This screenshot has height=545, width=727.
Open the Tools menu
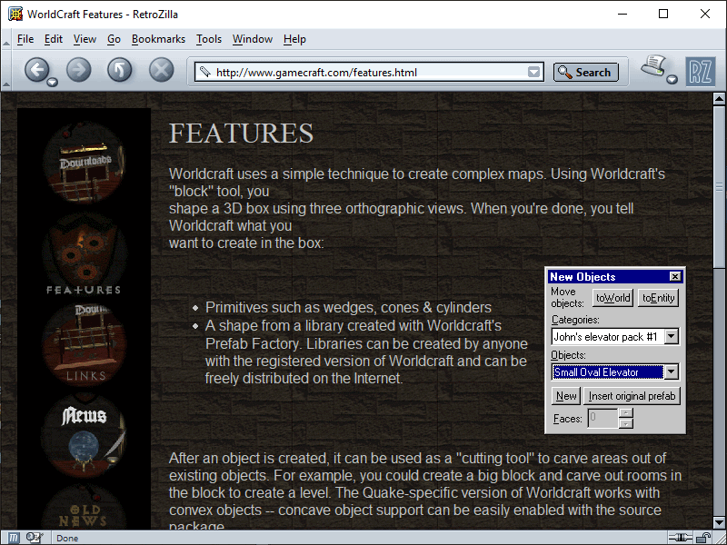coord(209,39)
